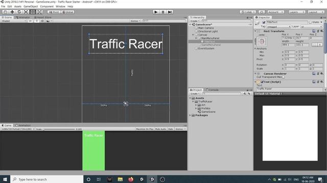Toggle the Pivot handle position button
Image resolution: width=327 pixels, height=183 pixels.
coord(54,12)
